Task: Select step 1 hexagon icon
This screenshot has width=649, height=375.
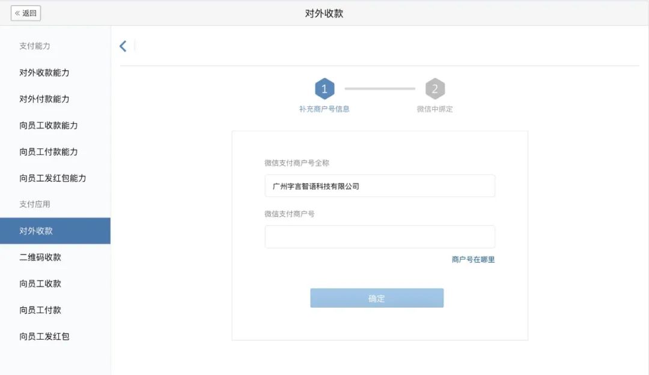Action: tap(324, 89)
